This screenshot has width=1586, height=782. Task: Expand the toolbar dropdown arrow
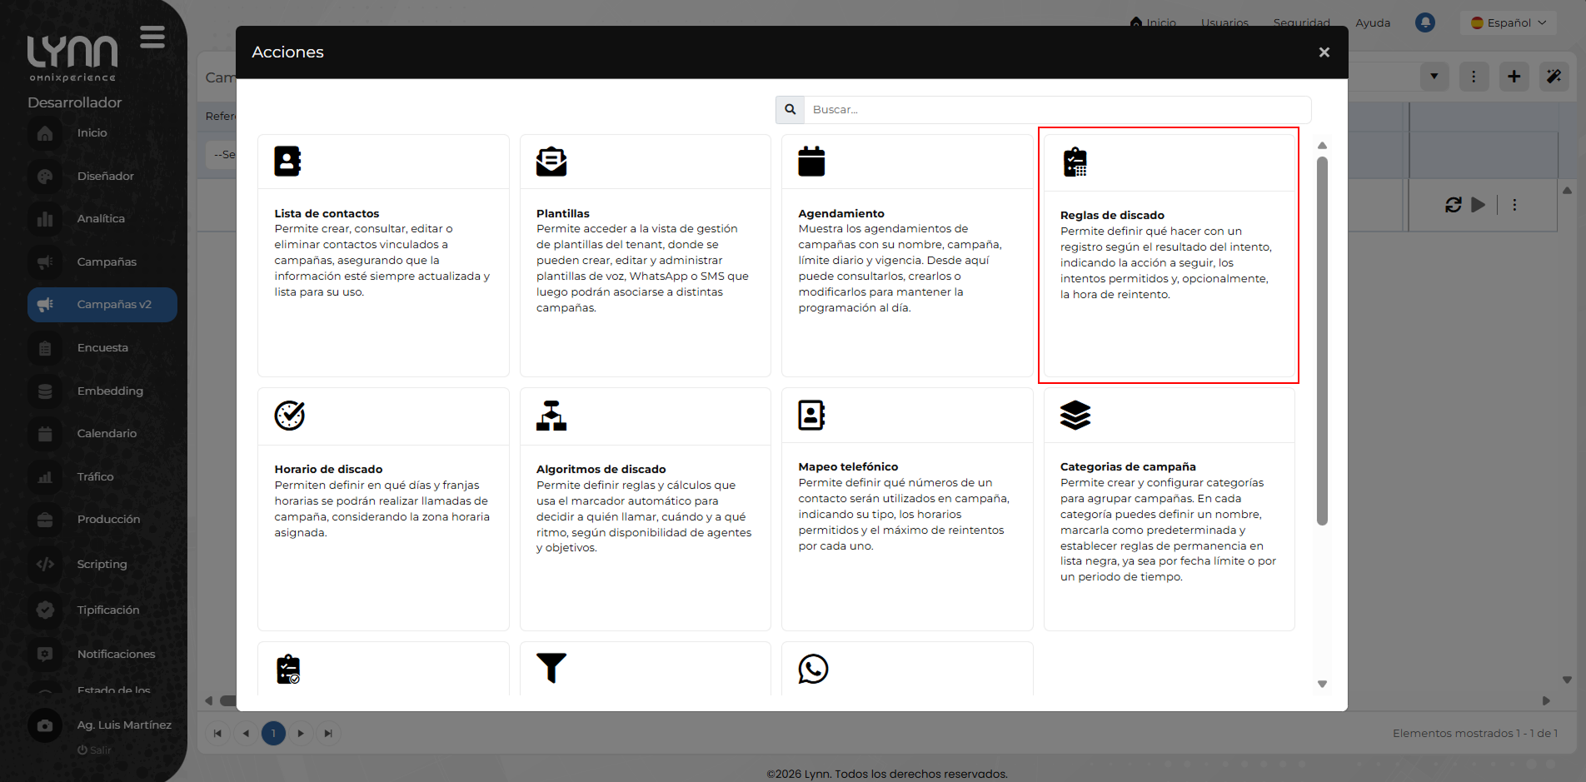(x=1434, y=77)
